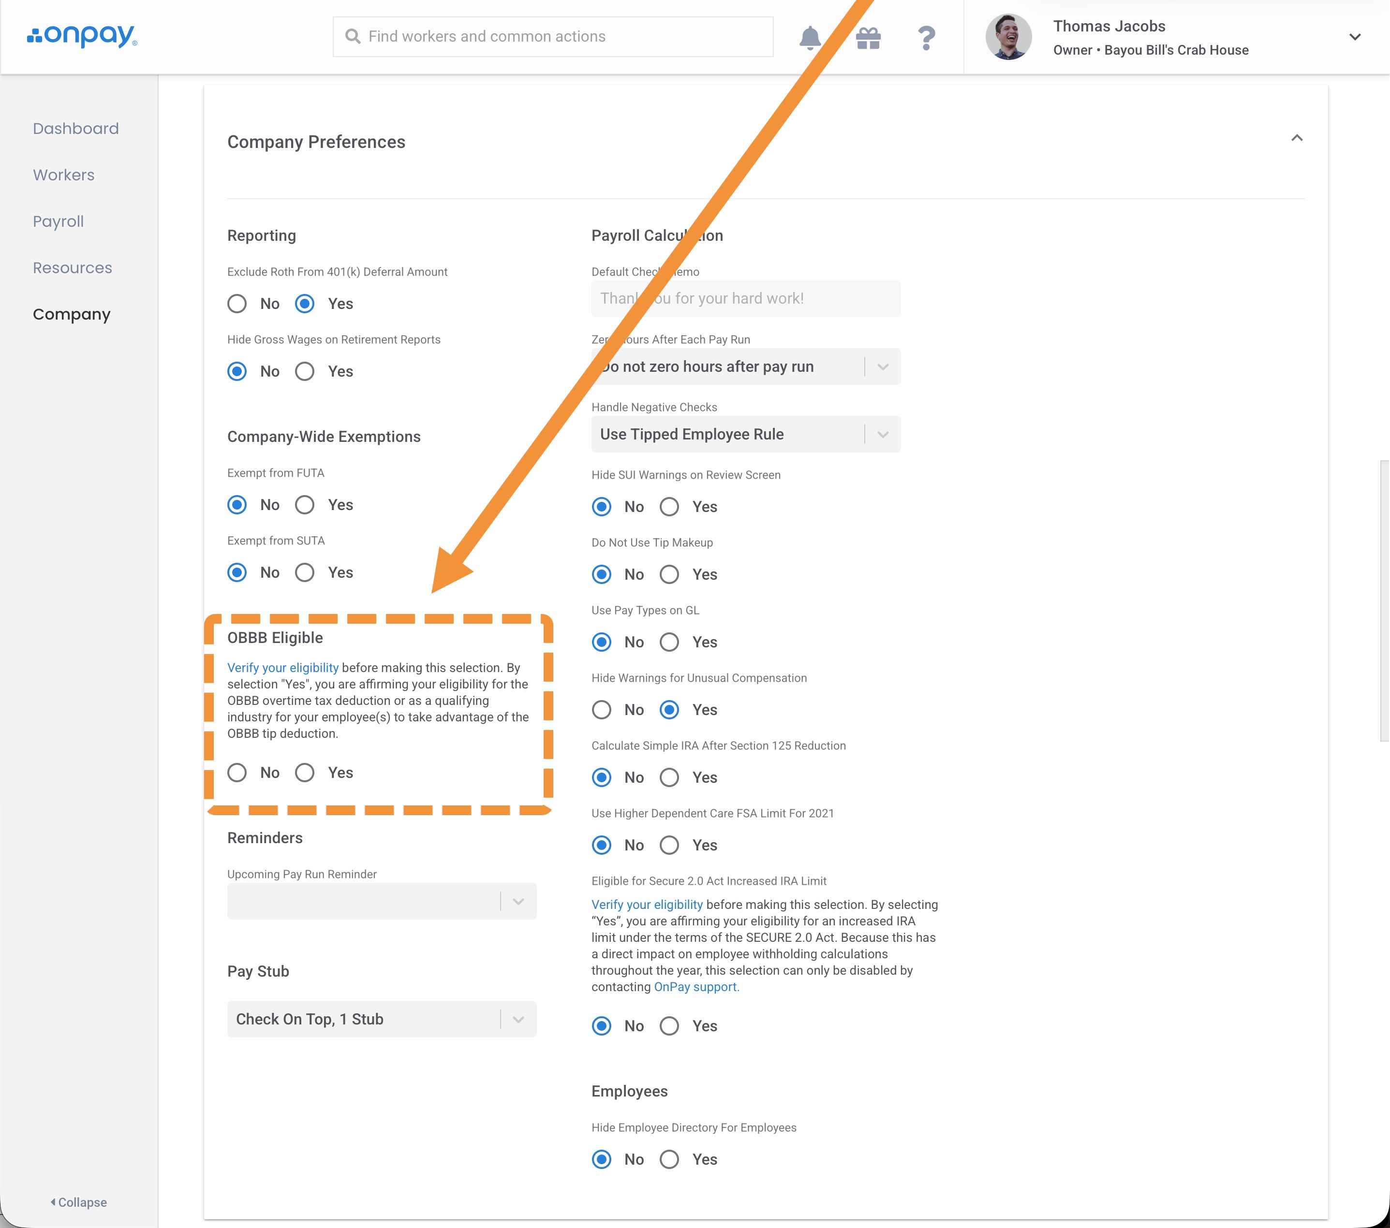Open the Pay Stub layout dropdown
The height and width of the screenshot is (1228, 1390).
[382, 1019]
